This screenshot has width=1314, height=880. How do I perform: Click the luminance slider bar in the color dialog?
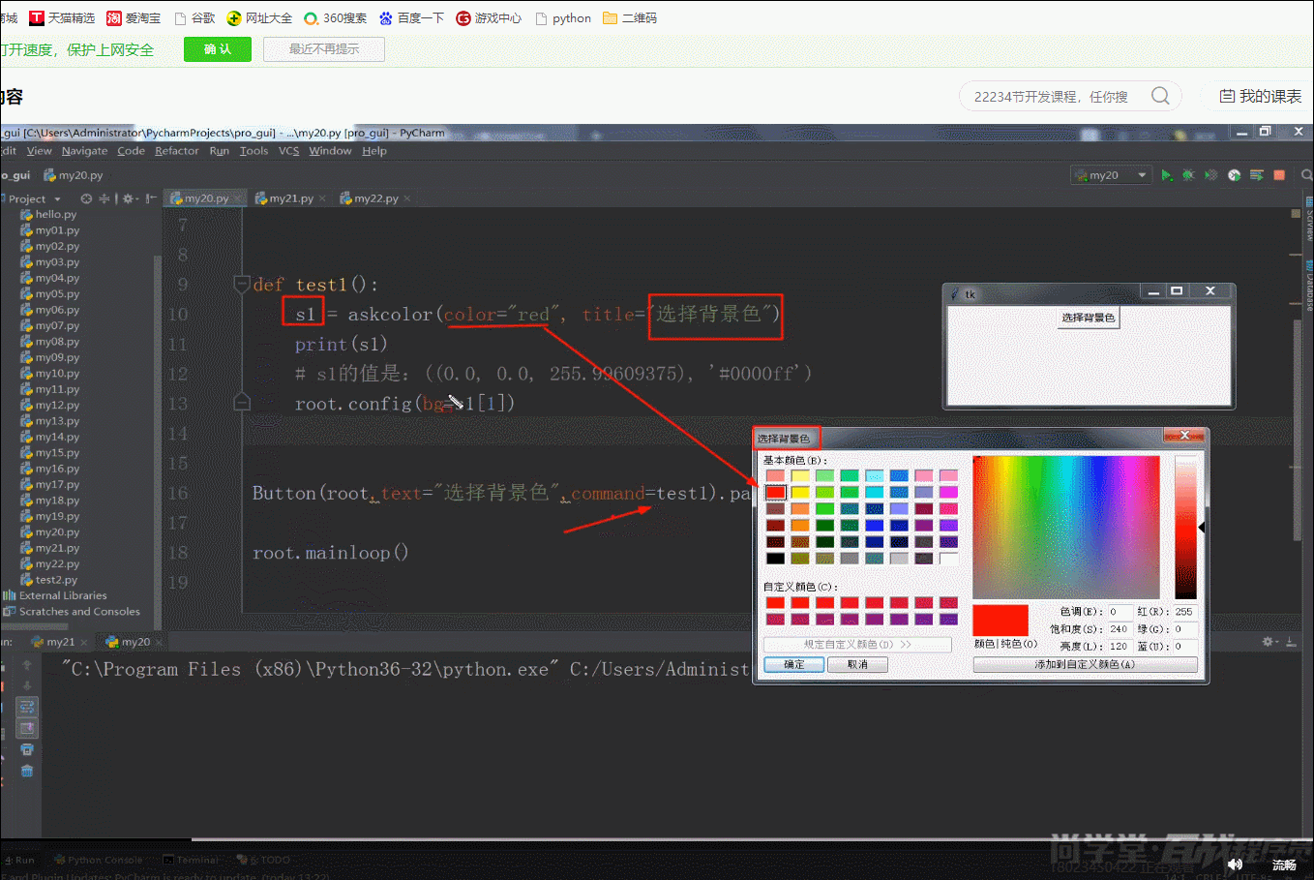1185,528
